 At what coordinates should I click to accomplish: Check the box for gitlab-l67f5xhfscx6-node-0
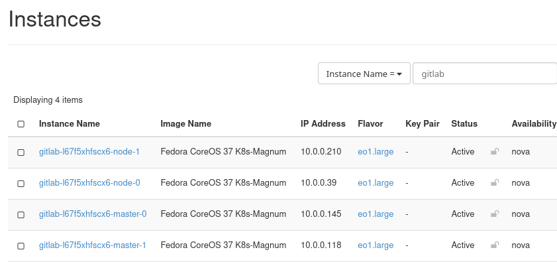[x=21, y=183]
